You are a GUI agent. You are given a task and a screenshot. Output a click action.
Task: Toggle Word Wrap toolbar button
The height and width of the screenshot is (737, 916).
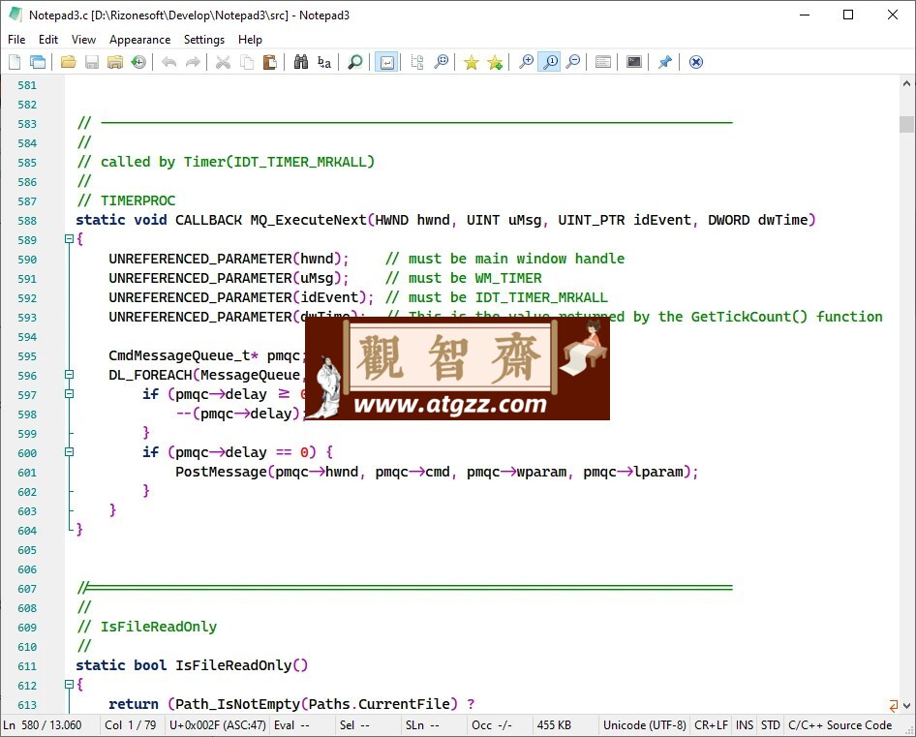pos(386,62)
